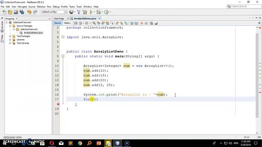Open the browser globe dropdown arrow
Viewport: 262px width, 147px height.
click(75, 12)
